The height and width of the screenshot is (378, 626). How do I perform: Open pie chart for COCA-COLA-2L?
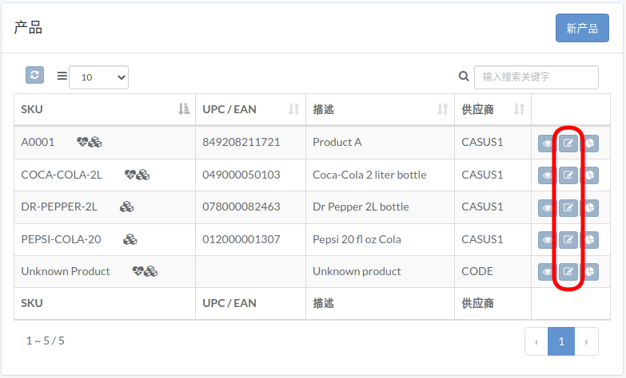point(590,175)
